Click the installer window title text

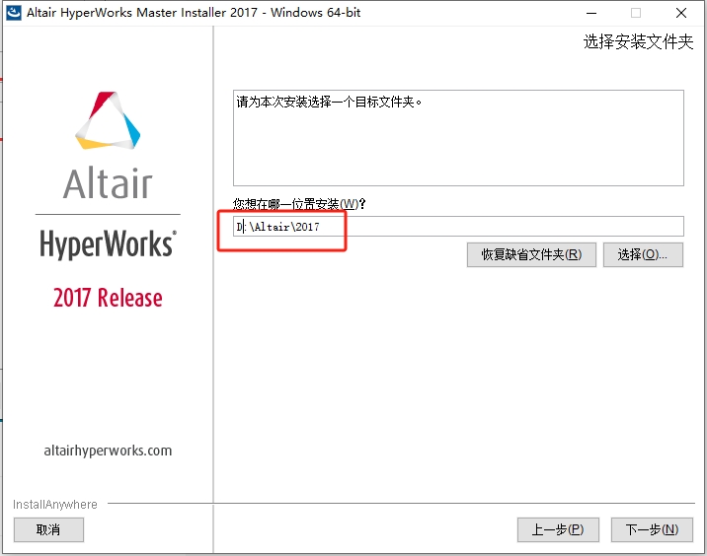point(193,13)
